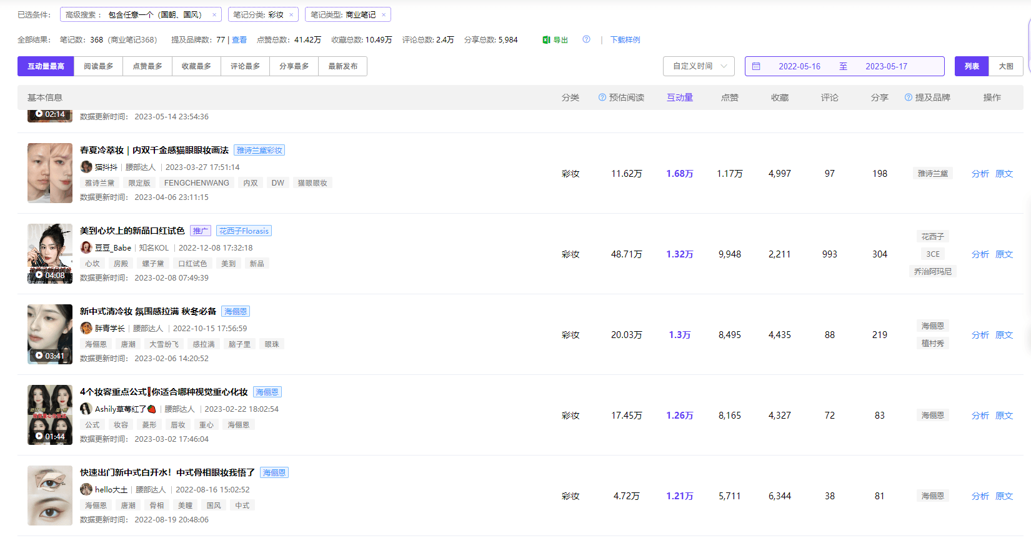Open the thumbnail of 春夏冷萃妆 note
The width and height of the screenshot is (1031, 538).
point(50,173)
